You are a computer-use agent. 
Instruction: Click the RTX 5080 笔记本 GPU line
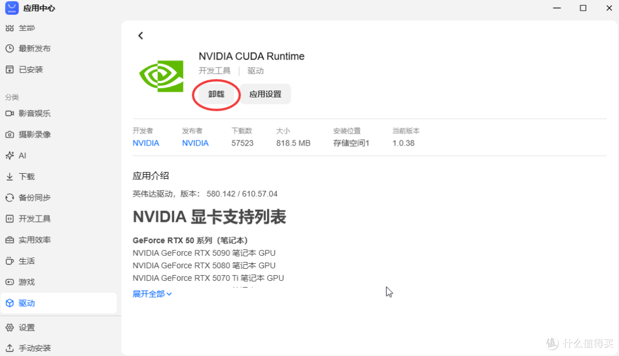(204, 265)
